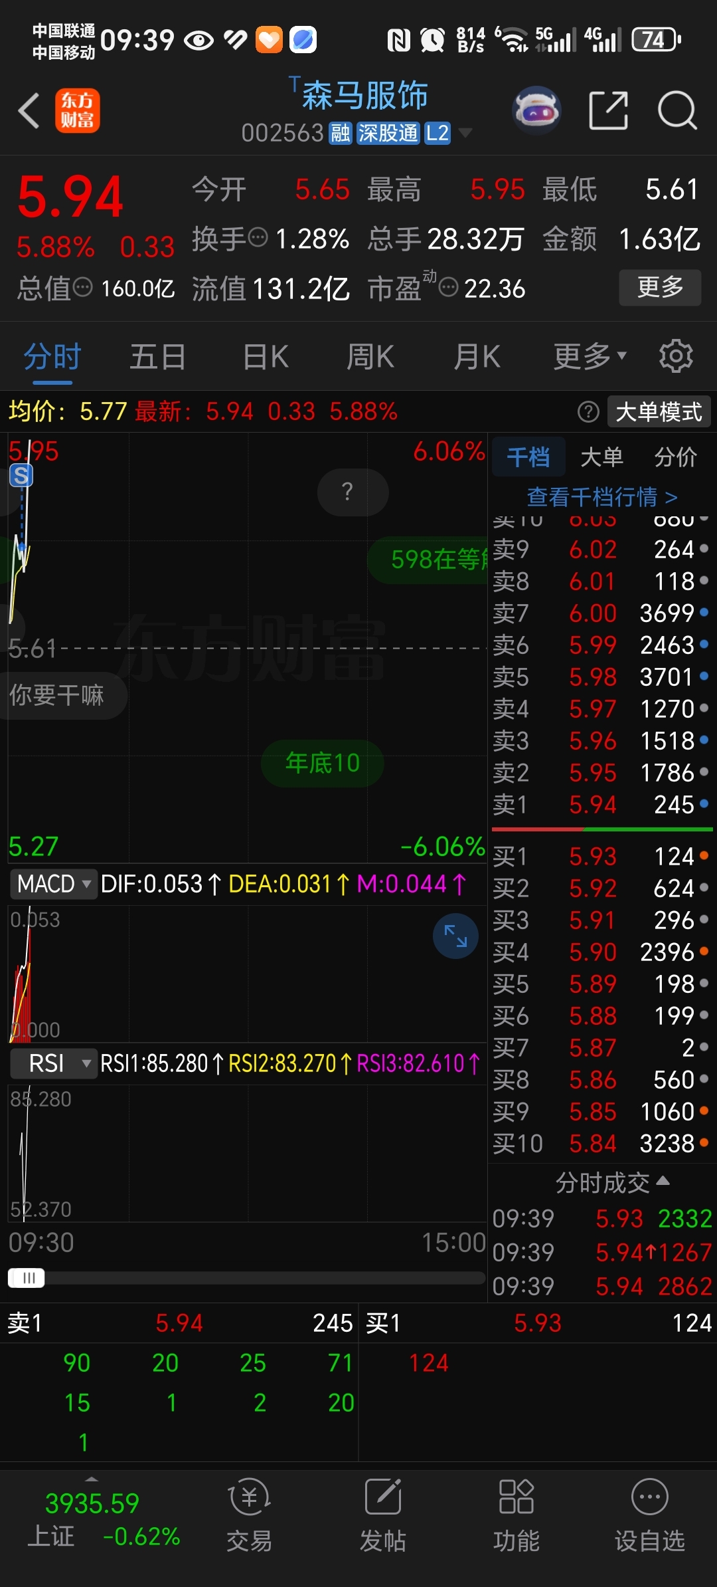The width and height of the screenshot is (717, 1587).
Task: Expand the stock title dropdown arrow
Action: tap(466, 133)
